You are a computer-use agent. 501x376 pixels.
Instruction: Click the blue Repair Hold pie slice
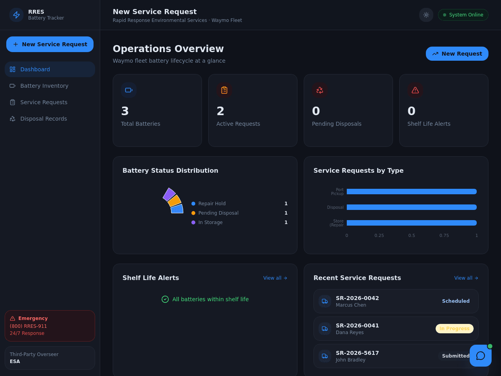coord(177,209)
